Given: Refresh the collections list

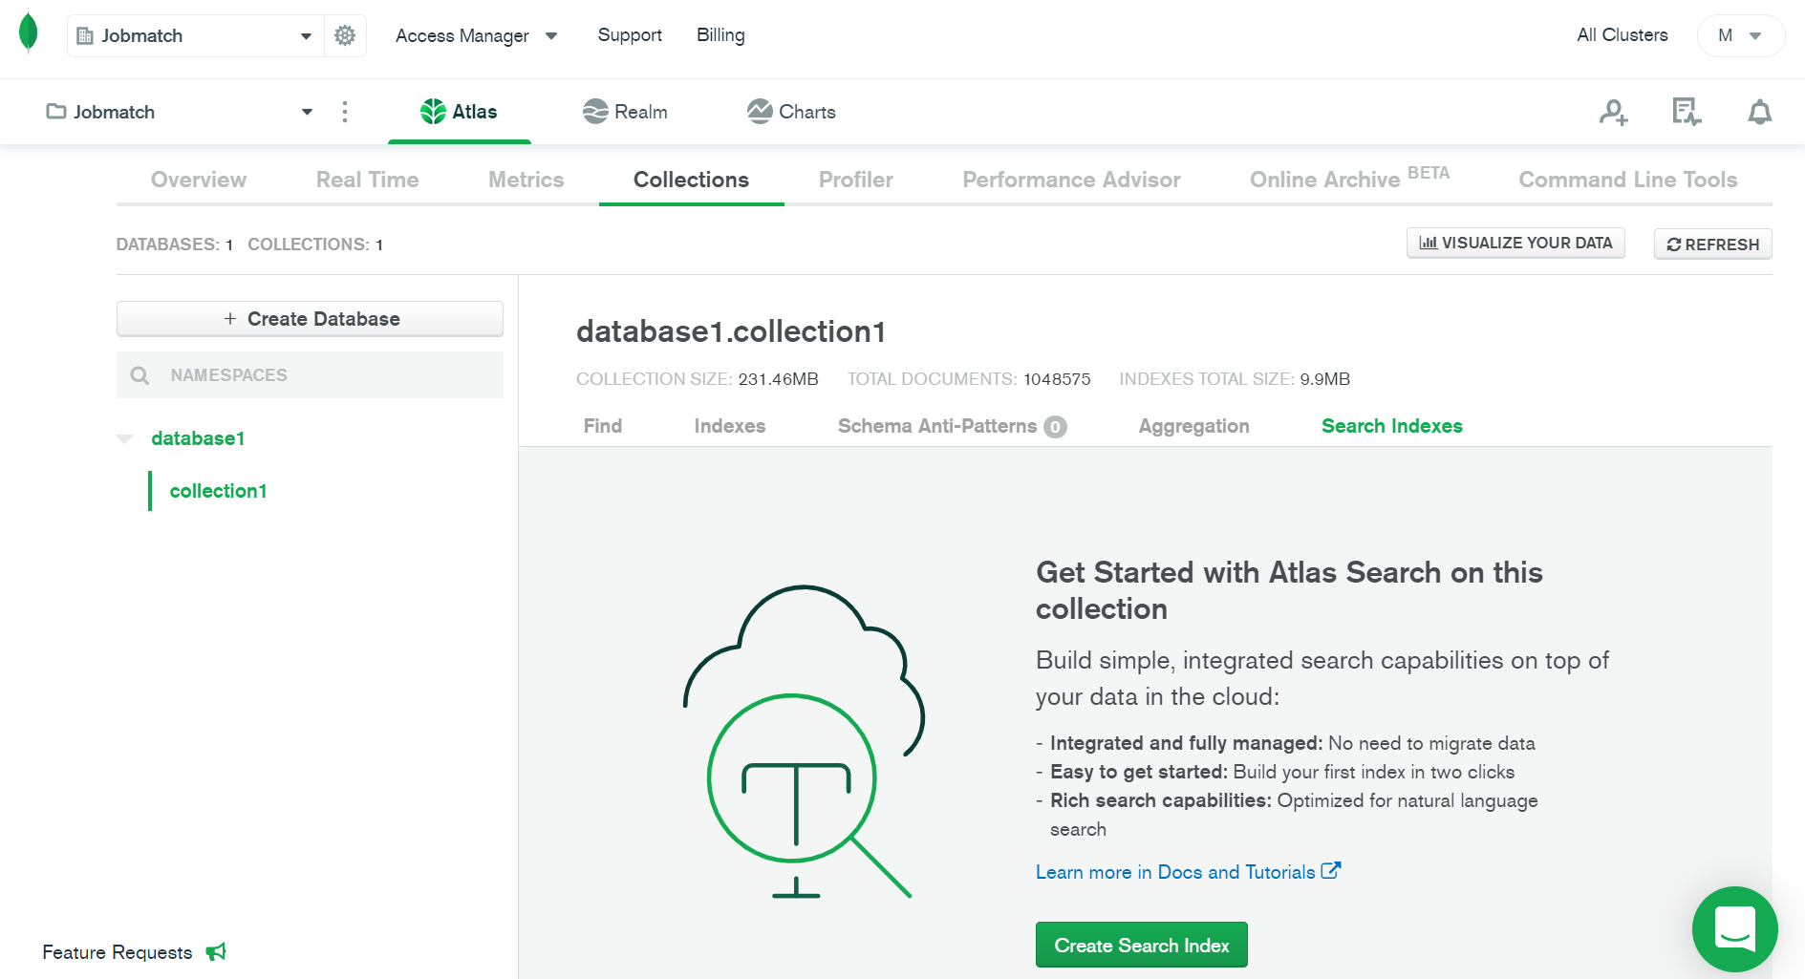Looking at the screenshot, I should [x=1713, y=244].
